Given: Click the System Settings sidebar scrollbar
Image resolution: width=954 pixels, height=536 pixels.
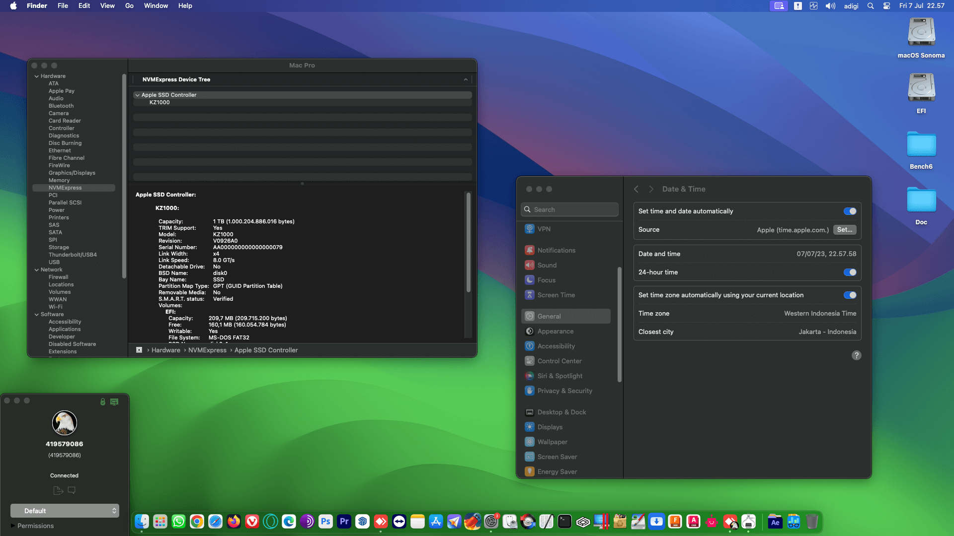Looking at the screenshot, I should (620, 325).
